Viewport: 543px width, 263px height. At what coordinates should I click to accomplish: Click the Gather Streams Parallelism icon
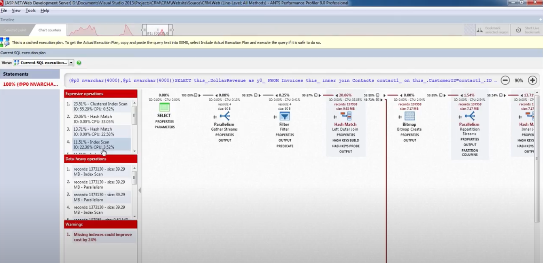click(x=224, y=117)
